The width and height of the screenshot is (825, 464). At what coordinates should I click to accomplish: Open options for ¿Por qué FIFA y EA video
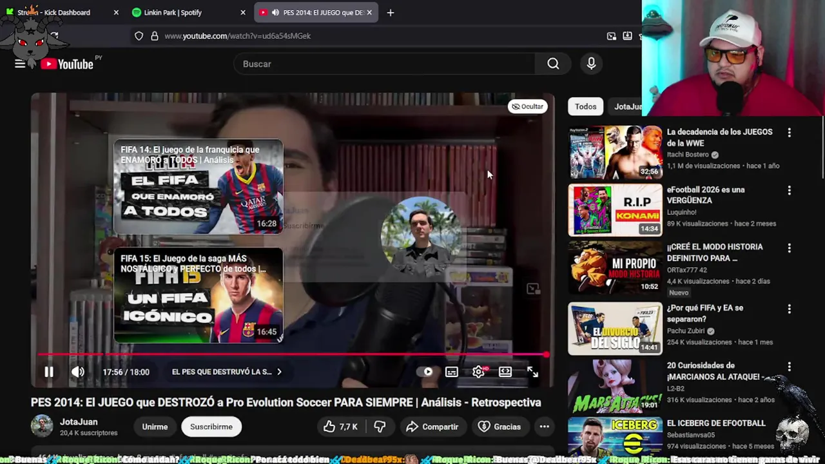[789, 309]
